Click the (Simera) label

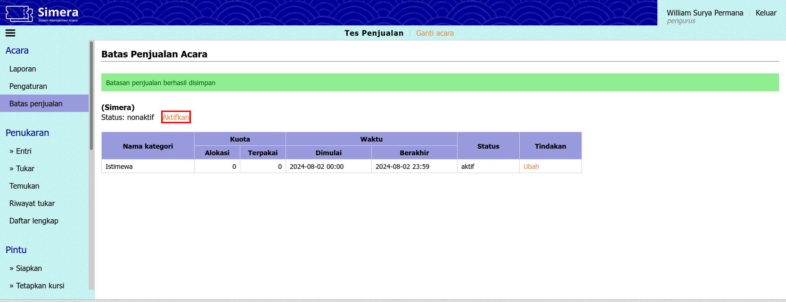click(118, 107)
